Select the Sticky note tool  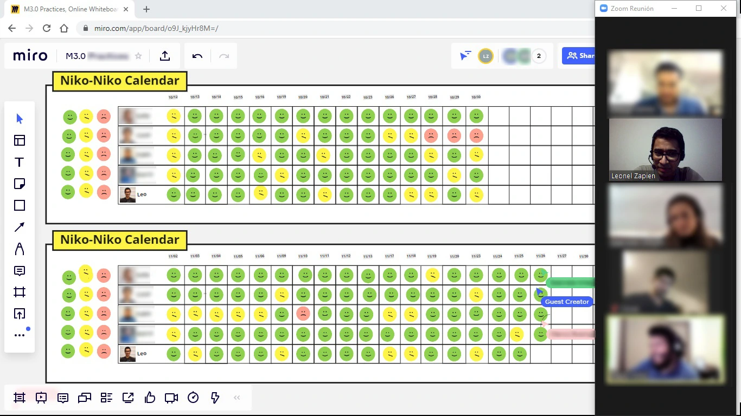pyautogui.click(x=20, y=184)
